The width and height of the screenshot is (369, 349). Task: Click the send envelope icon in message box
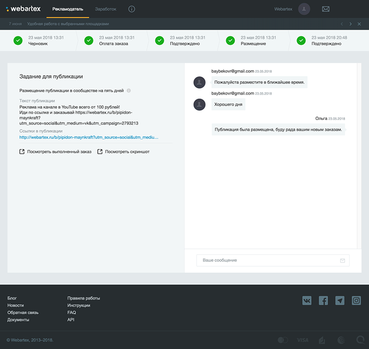tap(342, 260)
